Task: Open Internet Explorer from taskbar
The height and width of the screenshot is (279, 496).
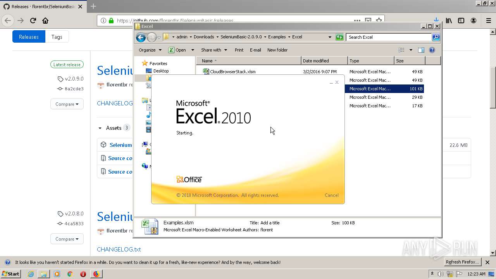Action: tap(31, 274)
